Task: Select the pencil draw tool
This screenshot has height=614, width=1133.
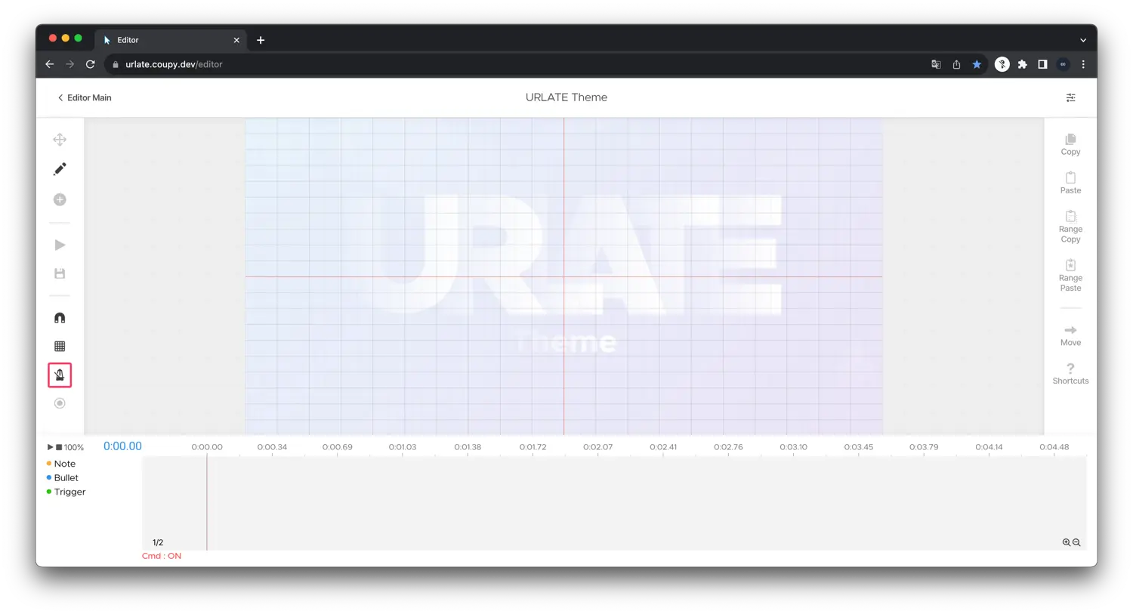Action: pos(60,169)
